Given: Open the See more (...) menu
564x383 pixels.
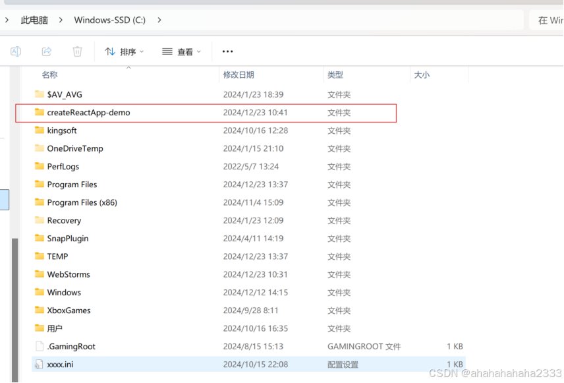Looking at the screenshot, I should click(227, 51).
